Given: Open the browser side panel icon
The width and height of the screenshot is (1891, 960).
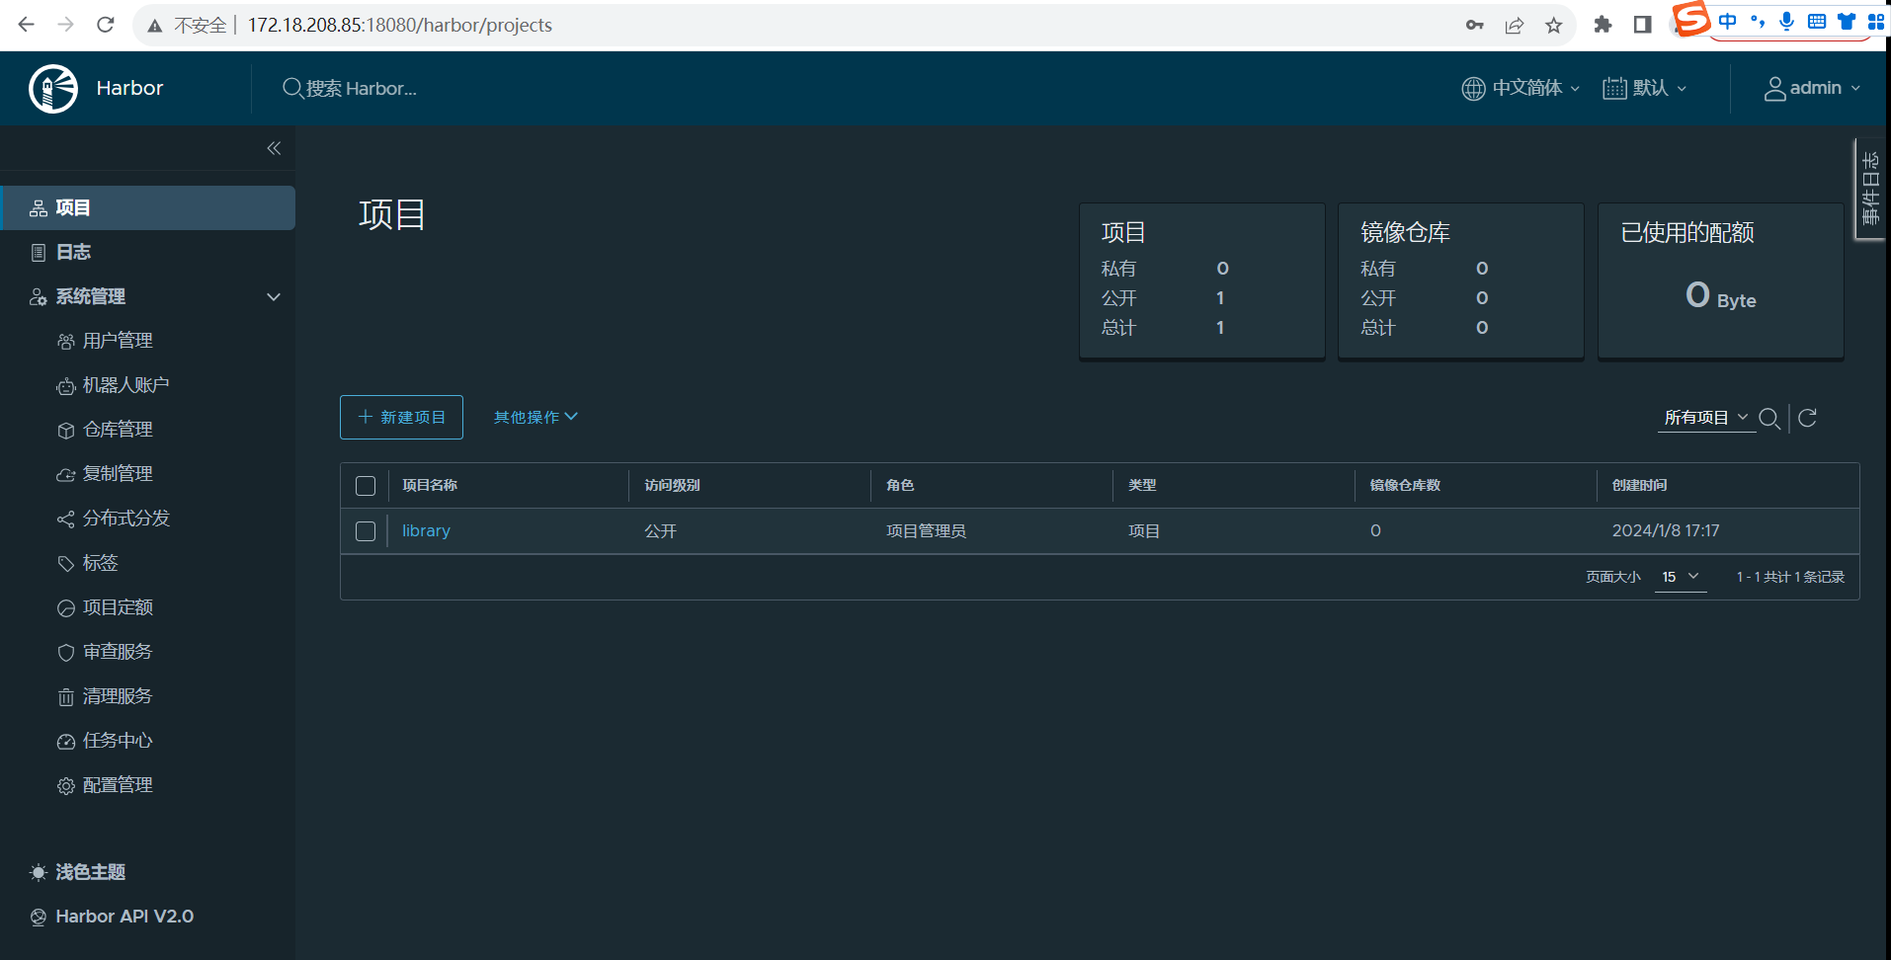Looking at the screenshot, I should tap(1642, 25).
